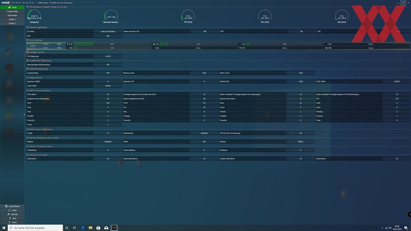Open Profile 2
Screen dimensions: 411x231
(x=12, y=23)
